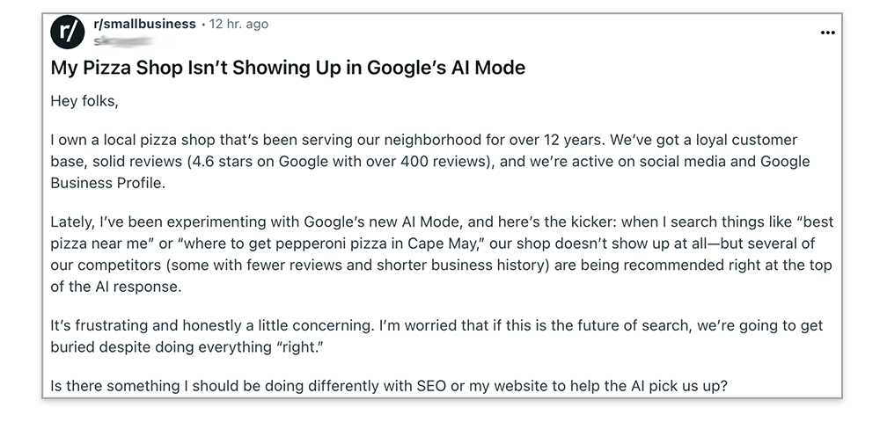Viewport: 880px width, 422px height.
Task: Click the paragraph starting "Lately, I've been experimenting"
Action: [442, 254]
